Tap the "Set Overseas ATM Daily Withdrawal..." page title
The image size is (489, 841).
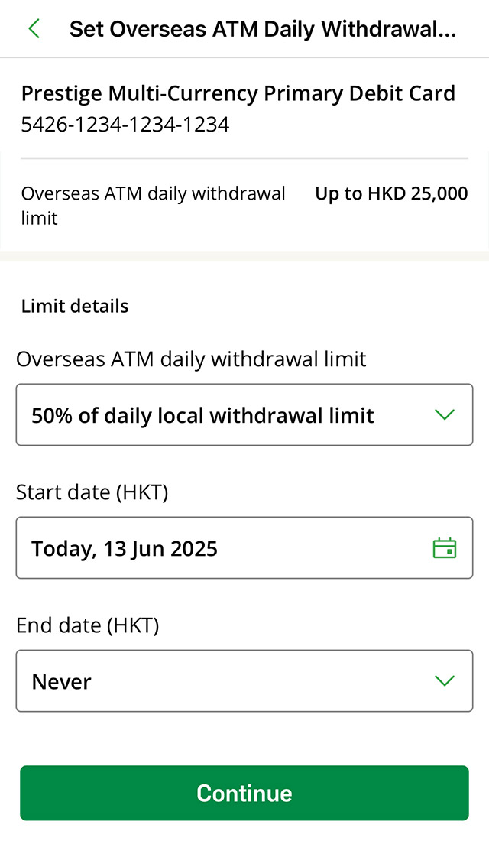click(x=262, y=29)
